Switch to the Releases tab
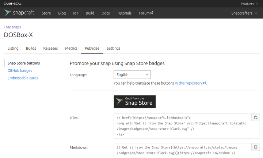Image resolution: width=263 pixels, height=158 pixels. pyautogui.click(x=50, y=48)
